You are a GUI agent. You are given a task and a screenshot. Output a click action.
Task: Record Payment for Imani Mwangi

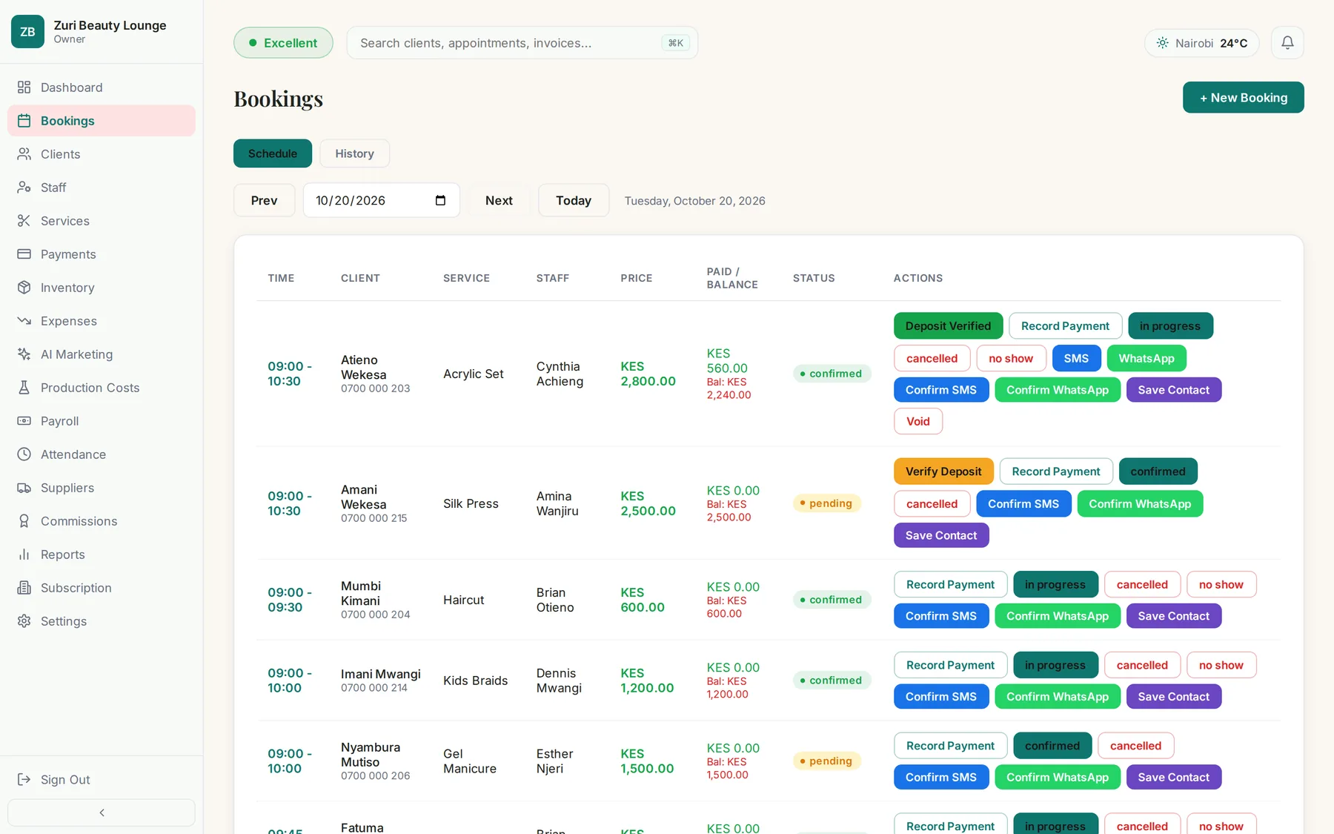click(x=950, y=665)
